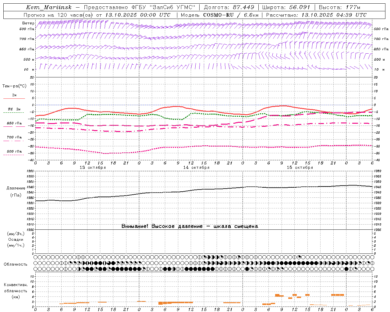The width and height of the screenshot is (390, 312).
Task: Click the 13 октября date label
Action: 93,168
